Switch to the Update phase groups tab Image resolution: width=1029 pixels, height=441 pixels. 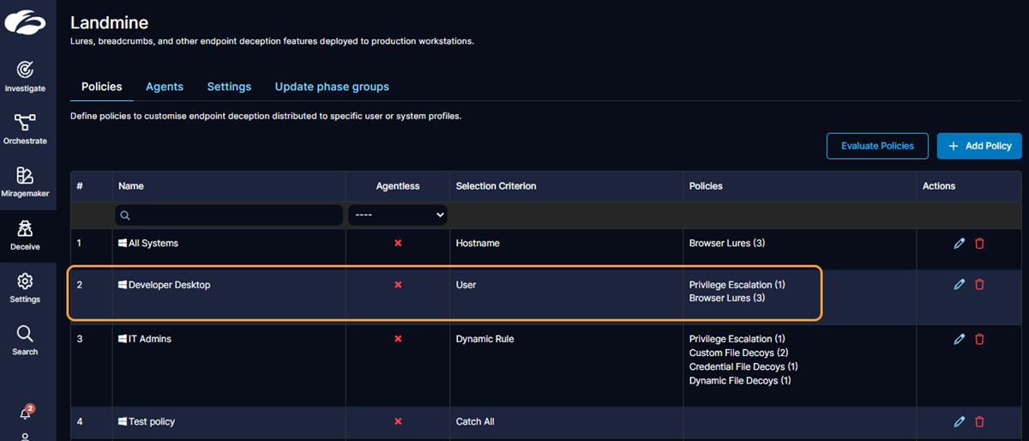tap(332, 87)
